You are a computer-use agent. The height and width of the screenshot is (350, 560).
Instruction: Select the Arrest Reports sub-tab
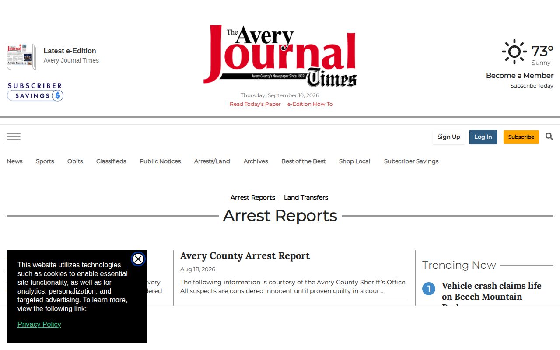coord(253,197)
